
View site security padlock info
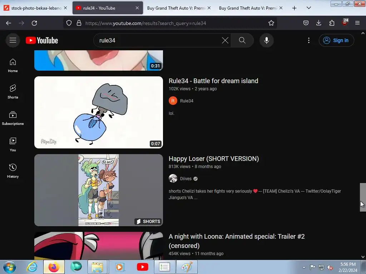(x=79, y=23)
